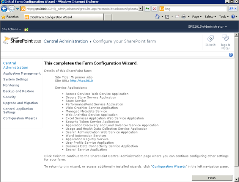
Task: Click the Navigate Up folder icon
Action: tap(26, 29)
